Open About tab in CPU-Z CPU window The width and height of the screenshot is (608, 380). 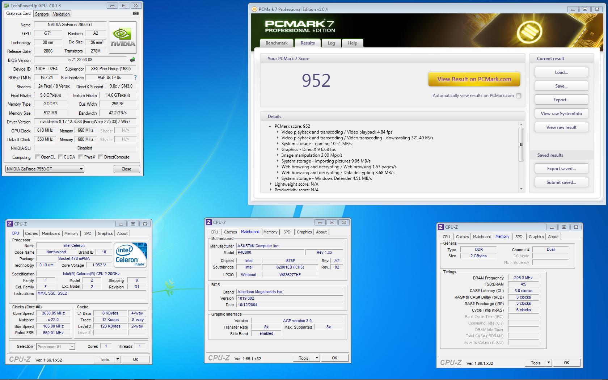122,233
